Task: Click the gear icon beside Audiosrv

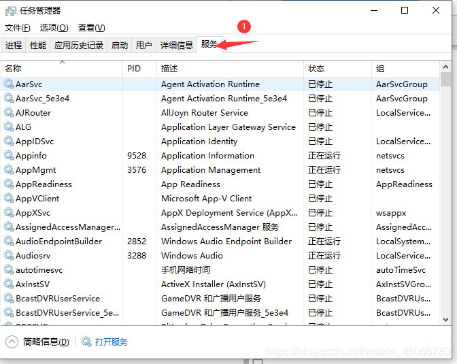Action: 9,256
